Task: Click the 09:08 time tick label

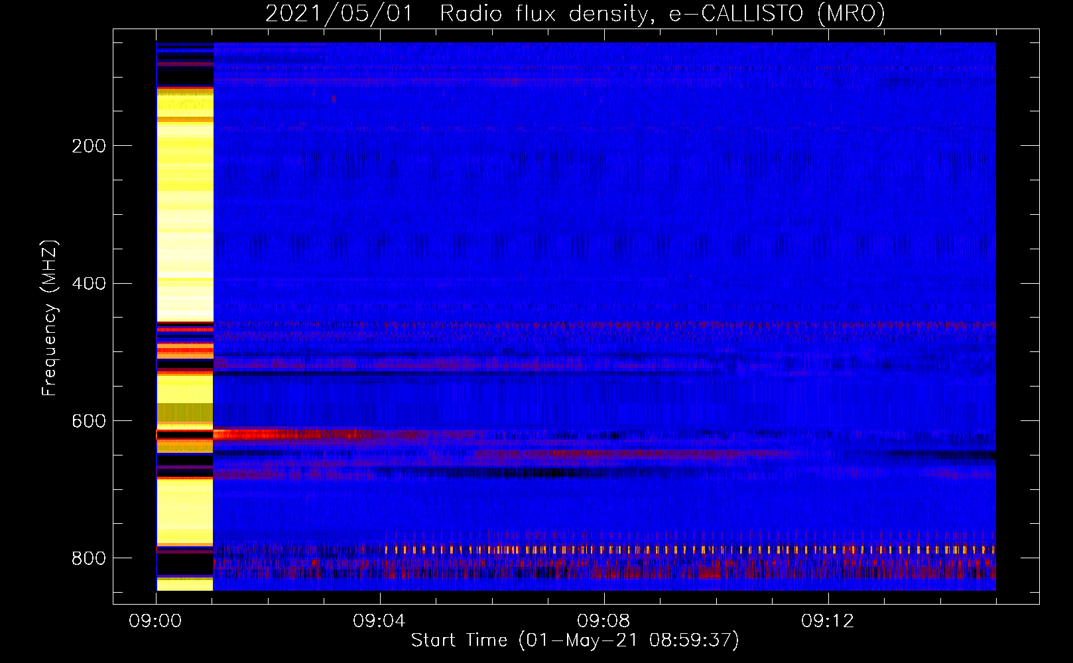Action: click(x=604, y=621)
